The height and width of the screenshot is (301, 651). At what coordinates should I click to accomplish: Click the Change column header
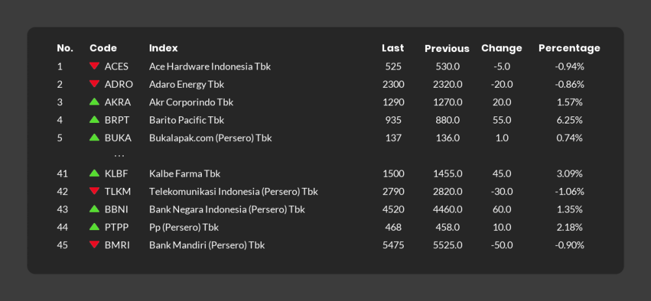(501, 48)
